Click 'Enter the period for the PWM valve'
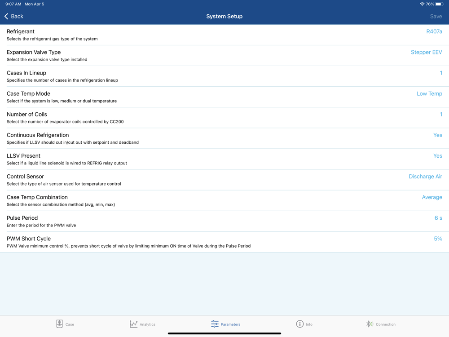 click(41, 225)
